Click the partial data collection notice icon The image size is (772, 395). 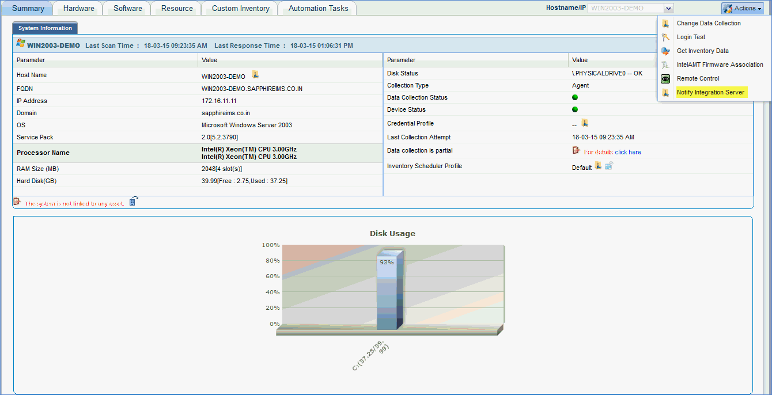(576, 150)
